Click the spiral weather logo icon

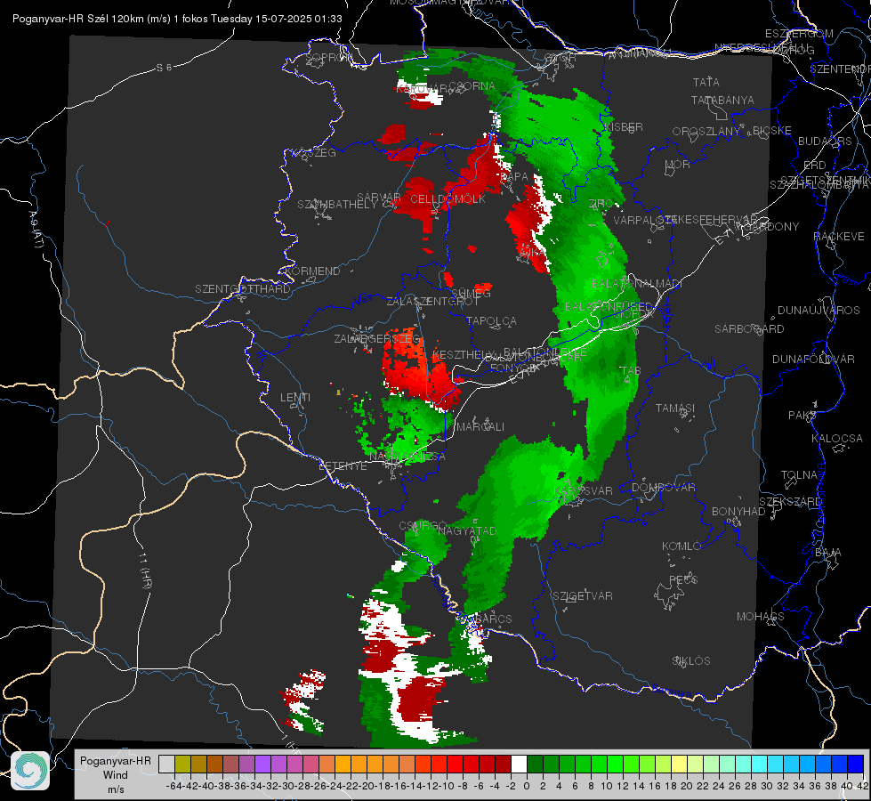coord(30,771)
